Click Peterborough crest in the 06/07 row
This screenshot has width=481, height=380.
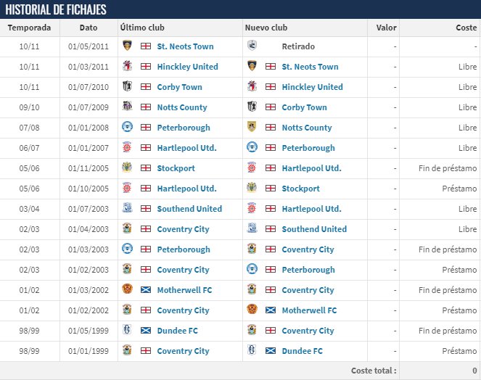(x=252, y=148)
